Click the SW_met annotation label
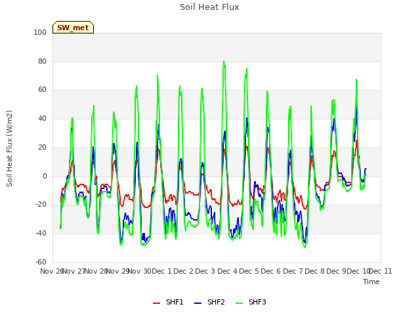 point(73,28)
